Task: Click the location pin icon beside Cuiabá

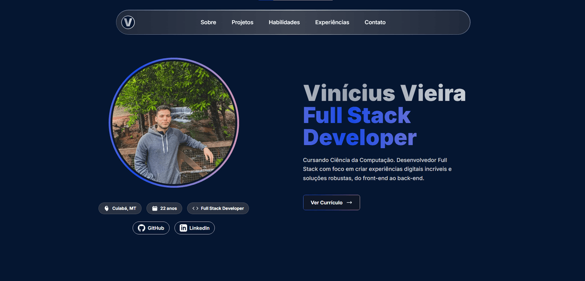Action: click(106, 209)
